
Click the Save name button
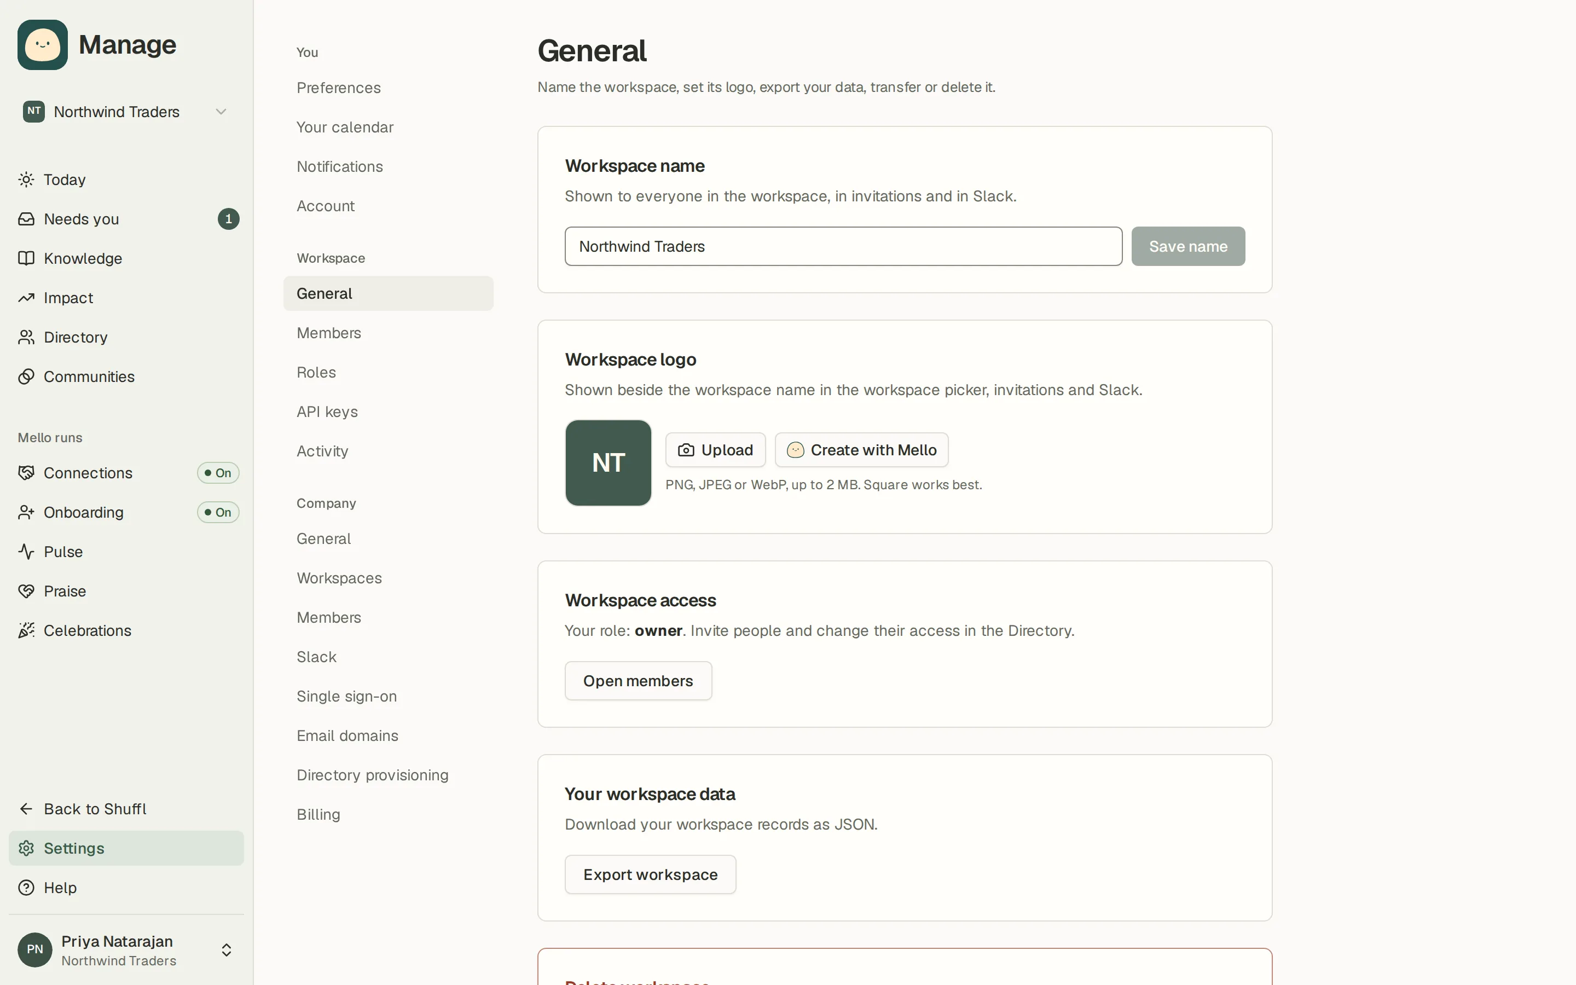[1188, 246]
